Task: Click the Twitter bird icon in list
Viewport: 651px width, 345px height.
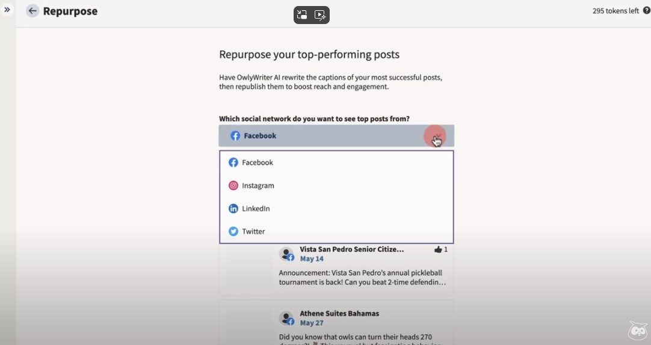Action: (x=233, y=231)
